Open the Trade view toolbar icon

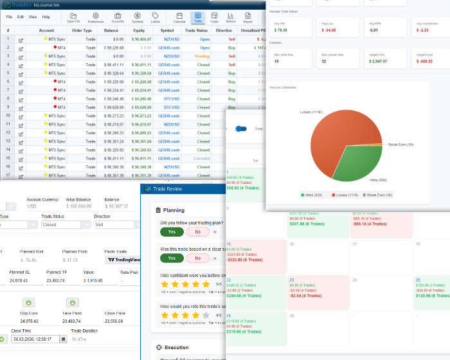[x=214, y=17]
